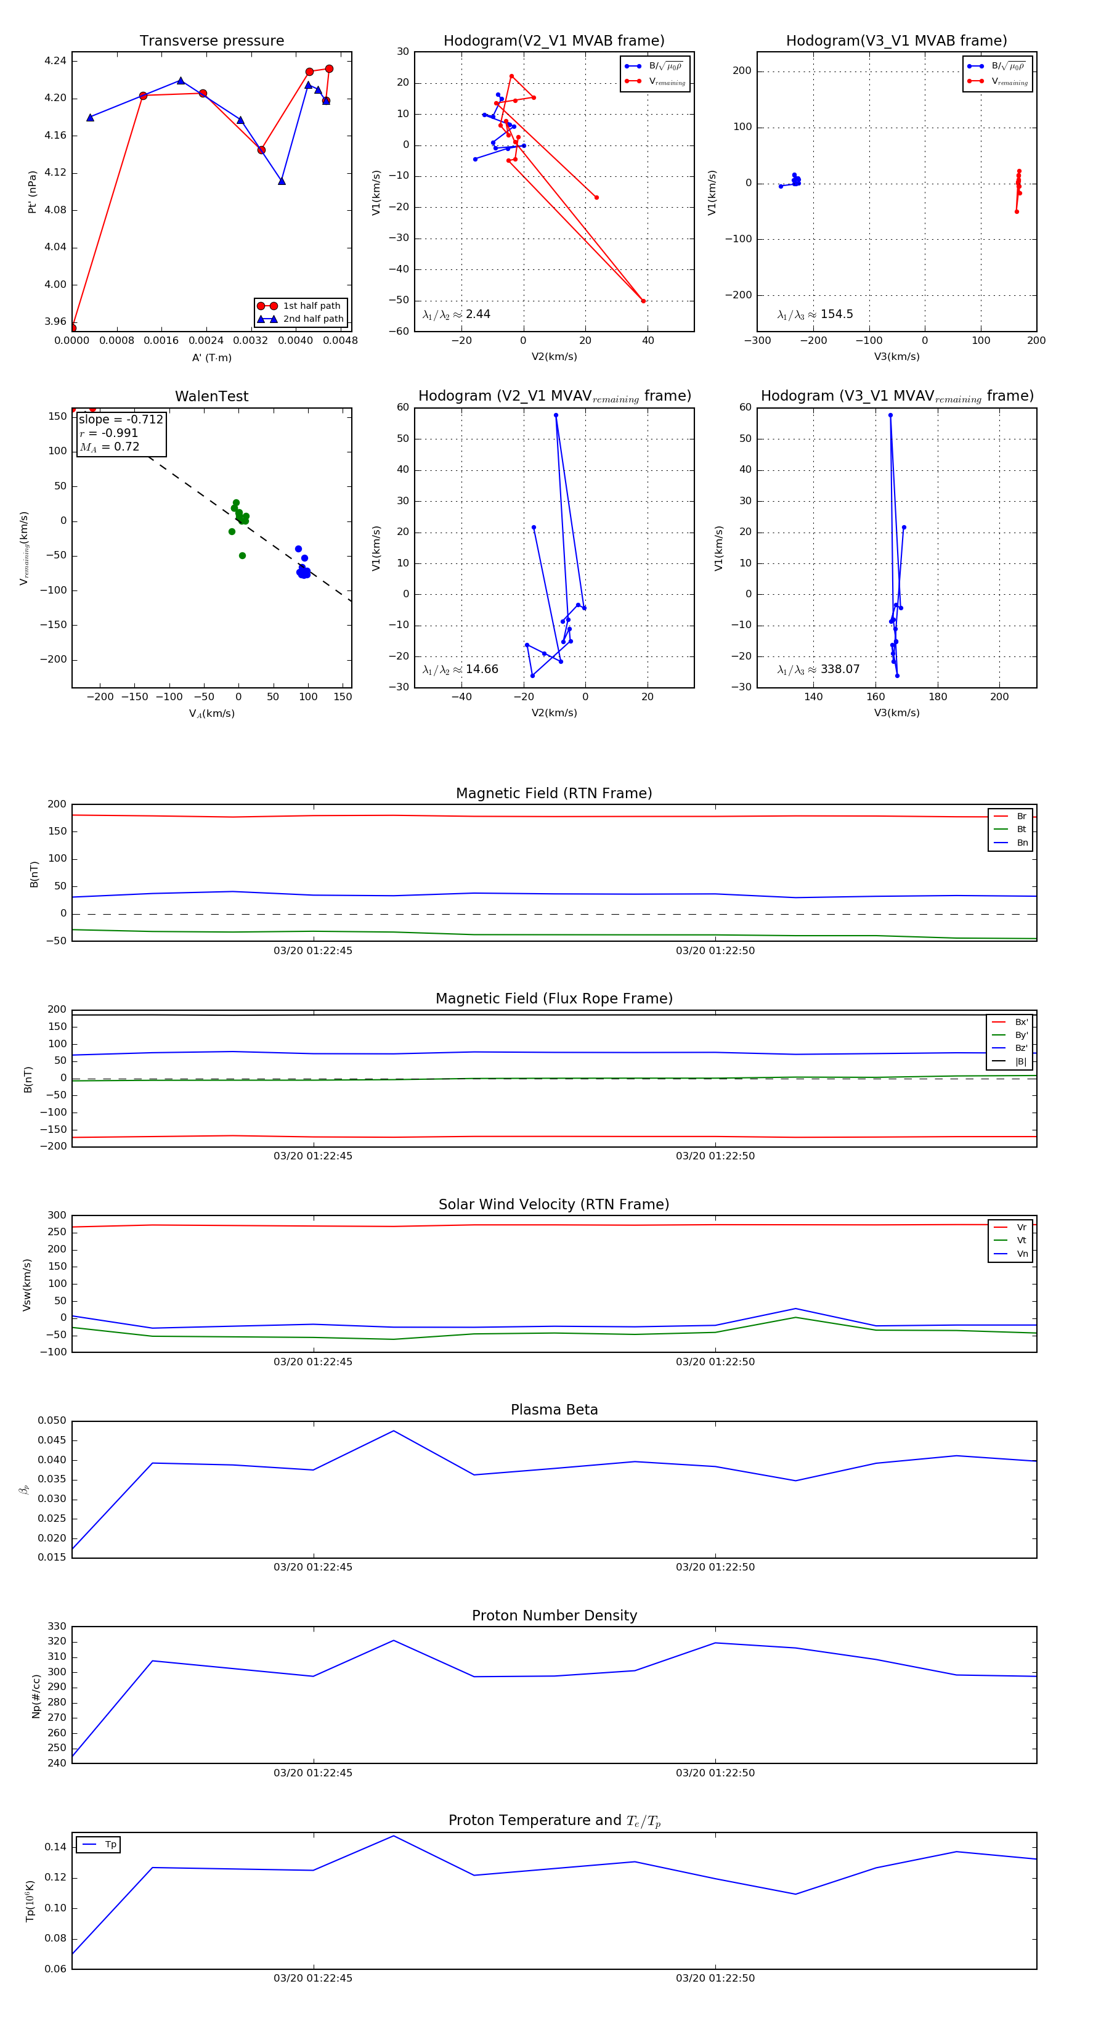The image size is (1109, 2034).
Task: Click the 'V_A(km/s)' x-axis label
Action: (x=211, y=714)
